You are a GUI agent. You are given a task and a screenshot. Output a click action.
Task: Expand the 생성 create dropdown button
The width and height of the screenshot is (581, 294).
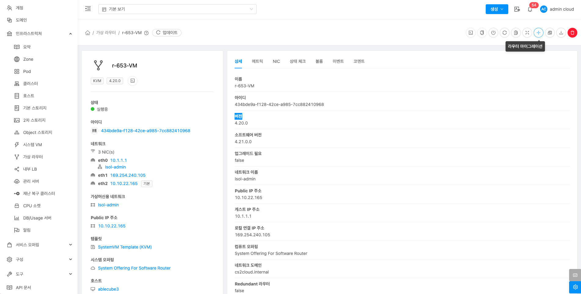click(x=497, y=9)
